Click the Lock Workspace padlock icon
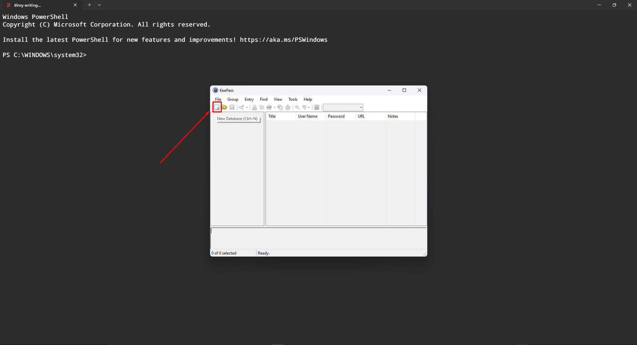Viewport: 637px width, 345px height. pyautogui.click(x=317, y=107)
